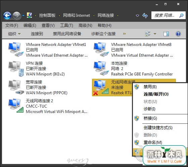188x167 pixels.
Task: Click the text WAN Miniport (PPPOE)
Action: click(x=47, y=93)
